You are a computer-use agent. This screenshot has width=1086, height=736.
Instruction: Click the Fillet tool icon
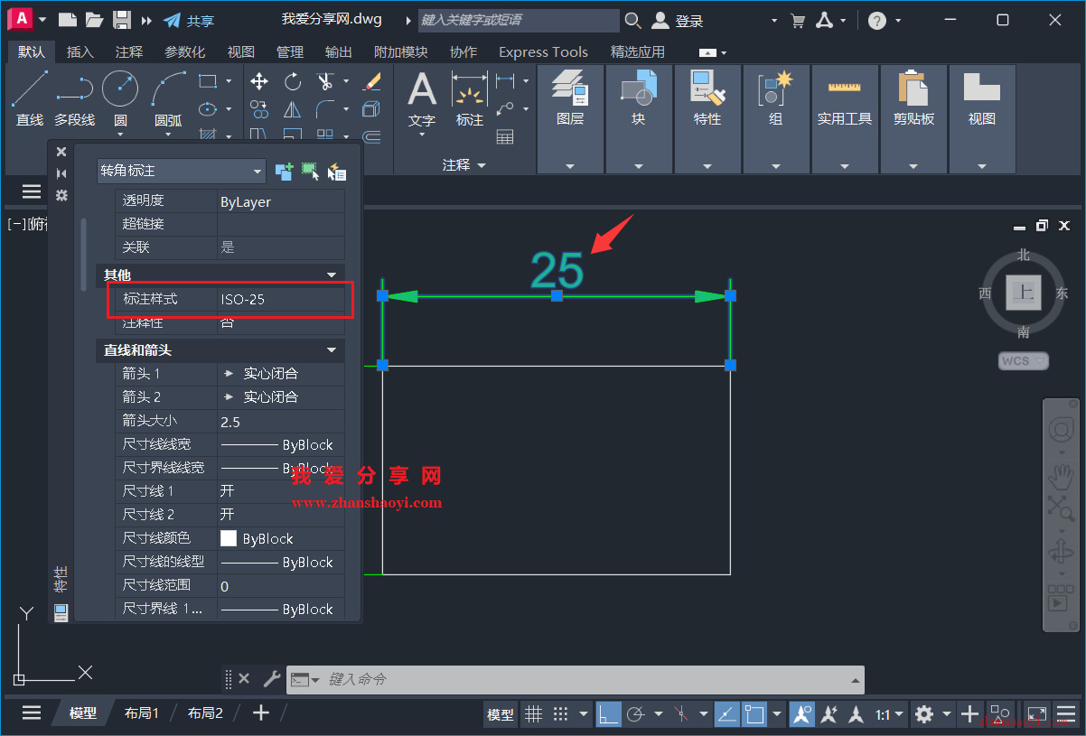[x=325, y=109]
